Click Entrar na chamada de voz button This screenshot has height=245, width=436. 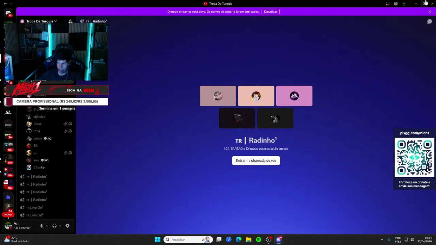[x=256, y=161]
